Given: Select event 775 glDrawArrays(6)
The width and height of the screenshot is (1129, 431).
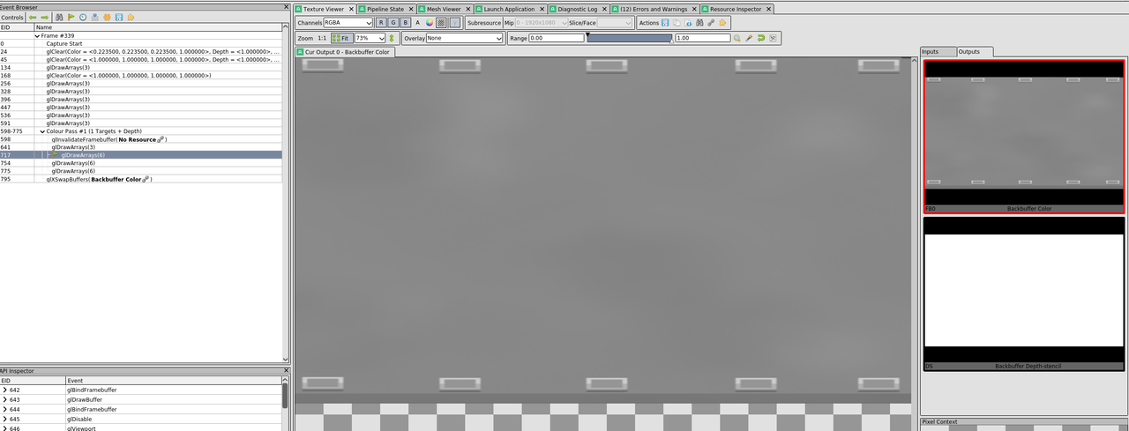Looking at the screenshot, I should point(141,171).
